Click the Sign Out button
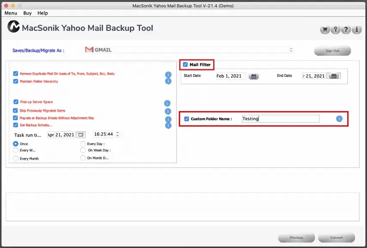The width and height of the screenshot is (367, 248). (332, 51)
